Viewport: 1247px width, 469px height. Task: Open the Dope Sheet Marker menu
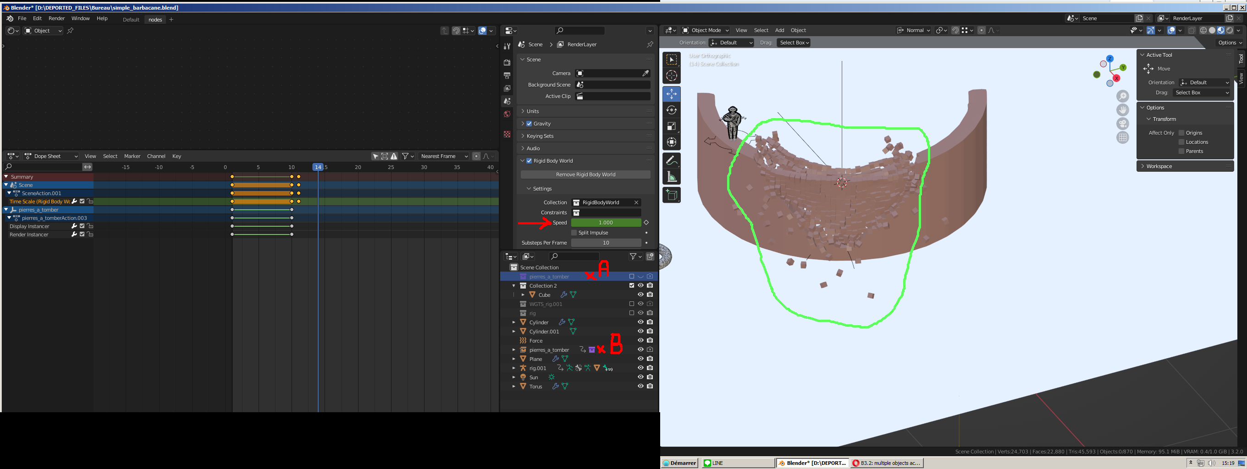click(x=132, y=156)
